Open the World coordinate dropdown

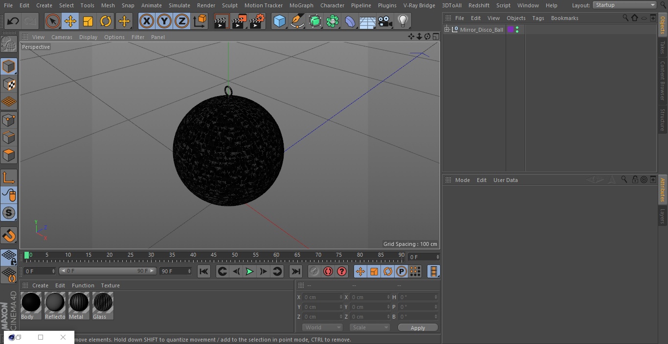pyautogui.click(x=322, y=328)
